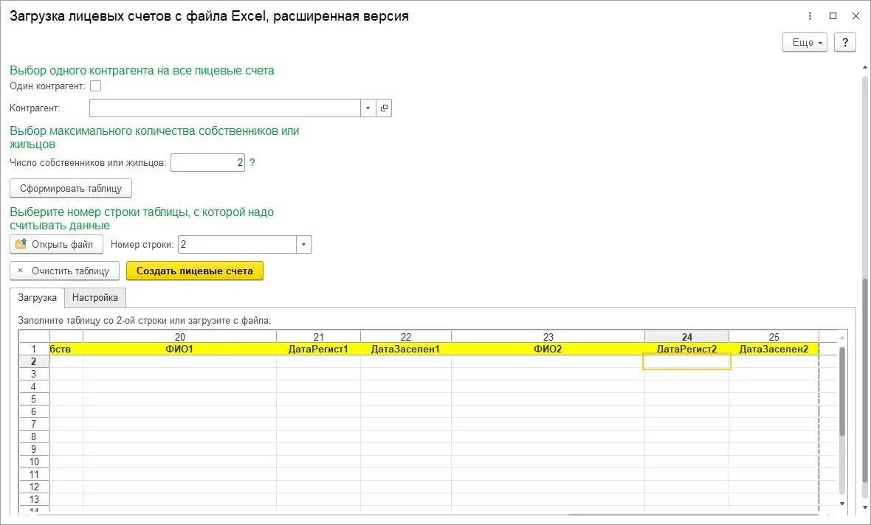Expand the Контрагент dropdown arrow
Screen dimensions: 871x525
368,108
